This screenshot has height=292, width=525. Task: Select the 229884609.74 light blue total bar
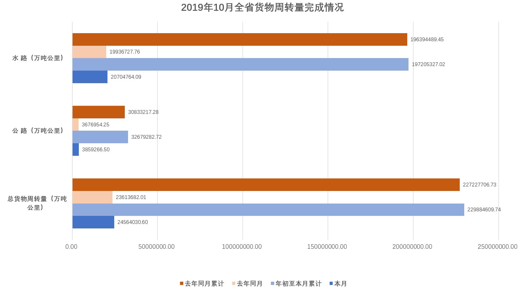click(x=268, y=210)
